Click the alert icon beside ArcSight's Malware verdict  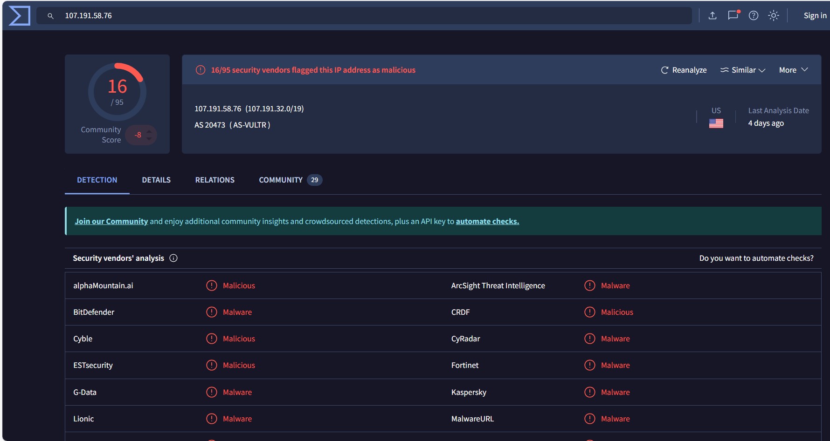click(x=590, y=285)
